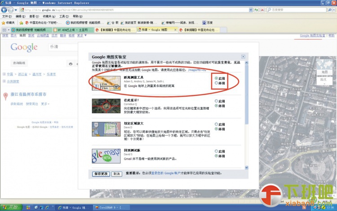Click the 保存更改 save changes button
Viewport: 337px width, 211px height.
pyautogui.click(x=101, y=173)
